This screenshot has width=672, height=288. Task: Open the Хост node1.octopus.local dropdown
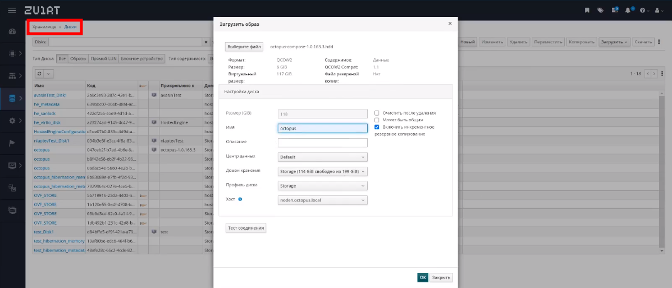pos(322,200)
